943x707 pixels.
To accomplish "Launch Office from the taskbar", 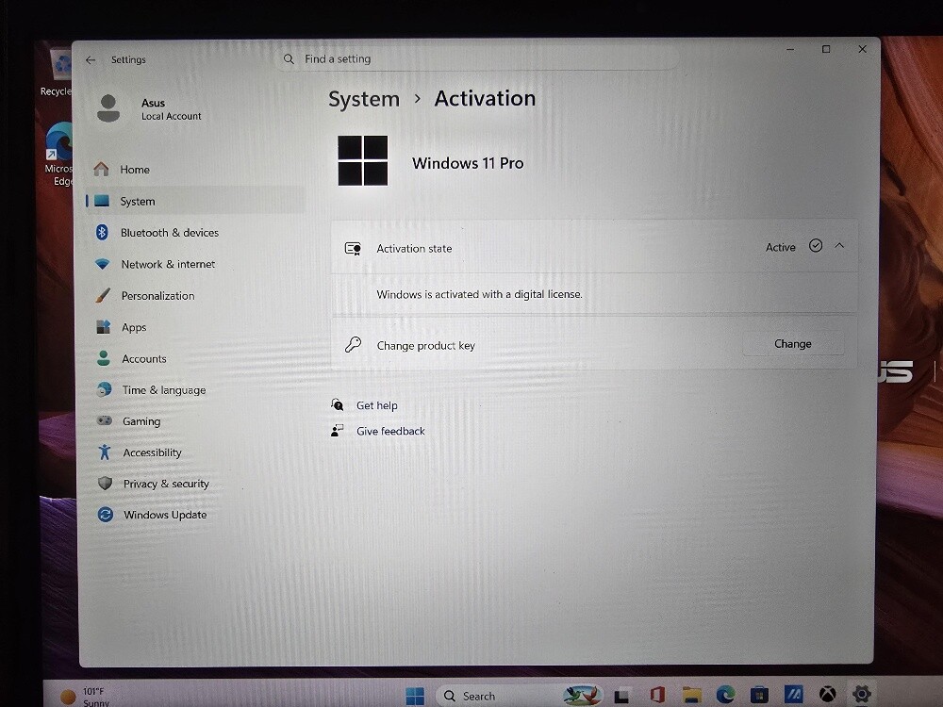I will [x=657, y=695].
